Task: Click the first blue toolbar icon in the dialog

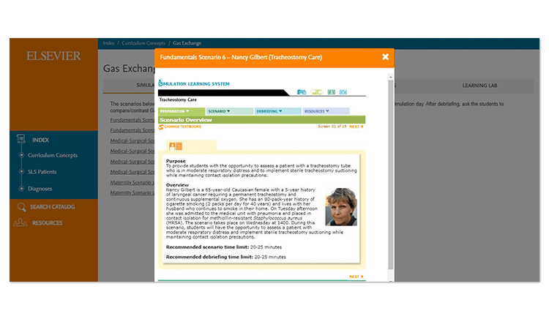Action: tap(301, 92)
